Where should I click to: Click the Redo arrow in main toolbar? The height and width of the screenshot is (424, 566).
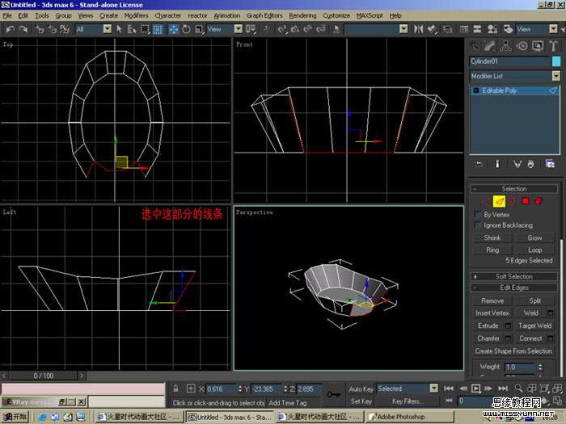click(x=23, y=29)
